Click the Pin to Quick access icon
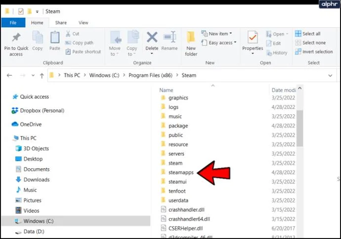Viewport: 341px width, 239px height. click(16, 38)
